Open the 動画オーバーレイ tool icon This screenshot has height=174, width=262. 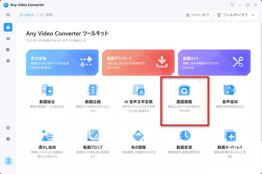click(230, 135)
